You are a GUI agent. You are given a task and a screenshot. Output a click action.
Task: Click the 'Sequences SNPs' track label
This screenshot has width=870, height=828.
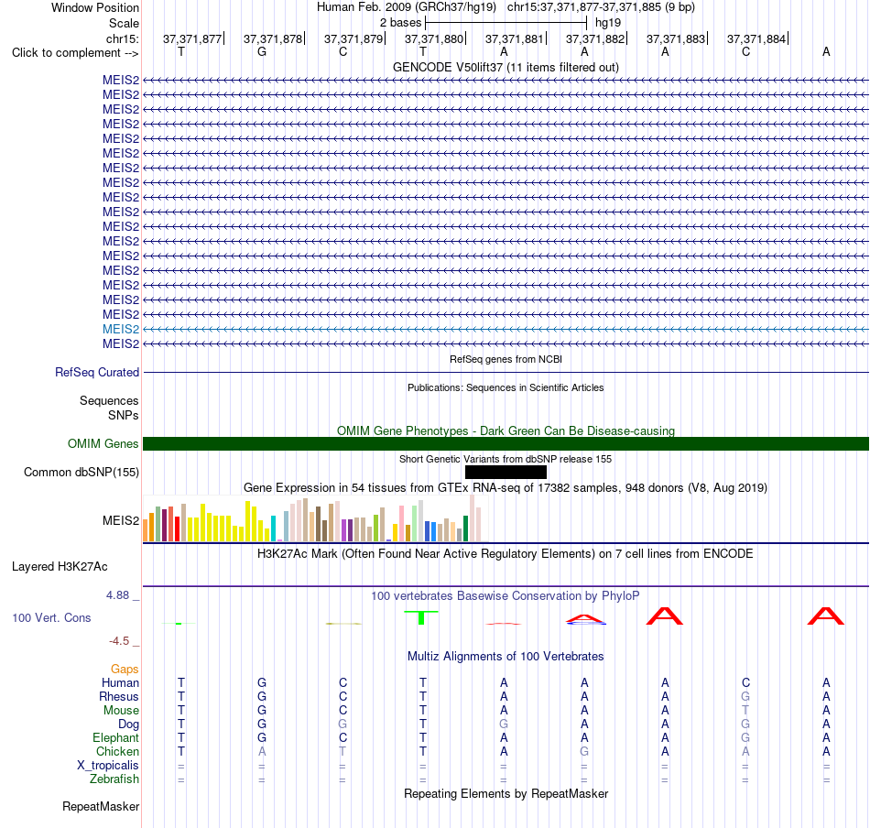109,408
